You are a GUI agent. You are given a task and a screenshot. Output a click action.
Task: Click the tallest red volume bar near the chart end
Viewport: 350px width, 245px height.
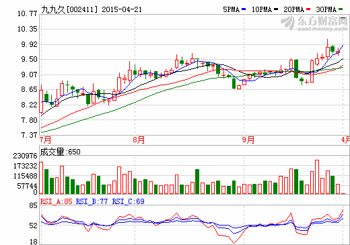[317, 177]
